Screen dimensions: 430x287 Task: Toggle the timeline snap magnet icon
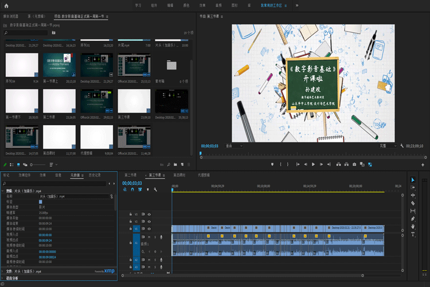132,189
